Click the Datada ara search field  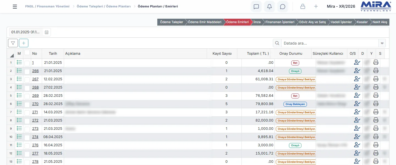click(x=330, y=43)
